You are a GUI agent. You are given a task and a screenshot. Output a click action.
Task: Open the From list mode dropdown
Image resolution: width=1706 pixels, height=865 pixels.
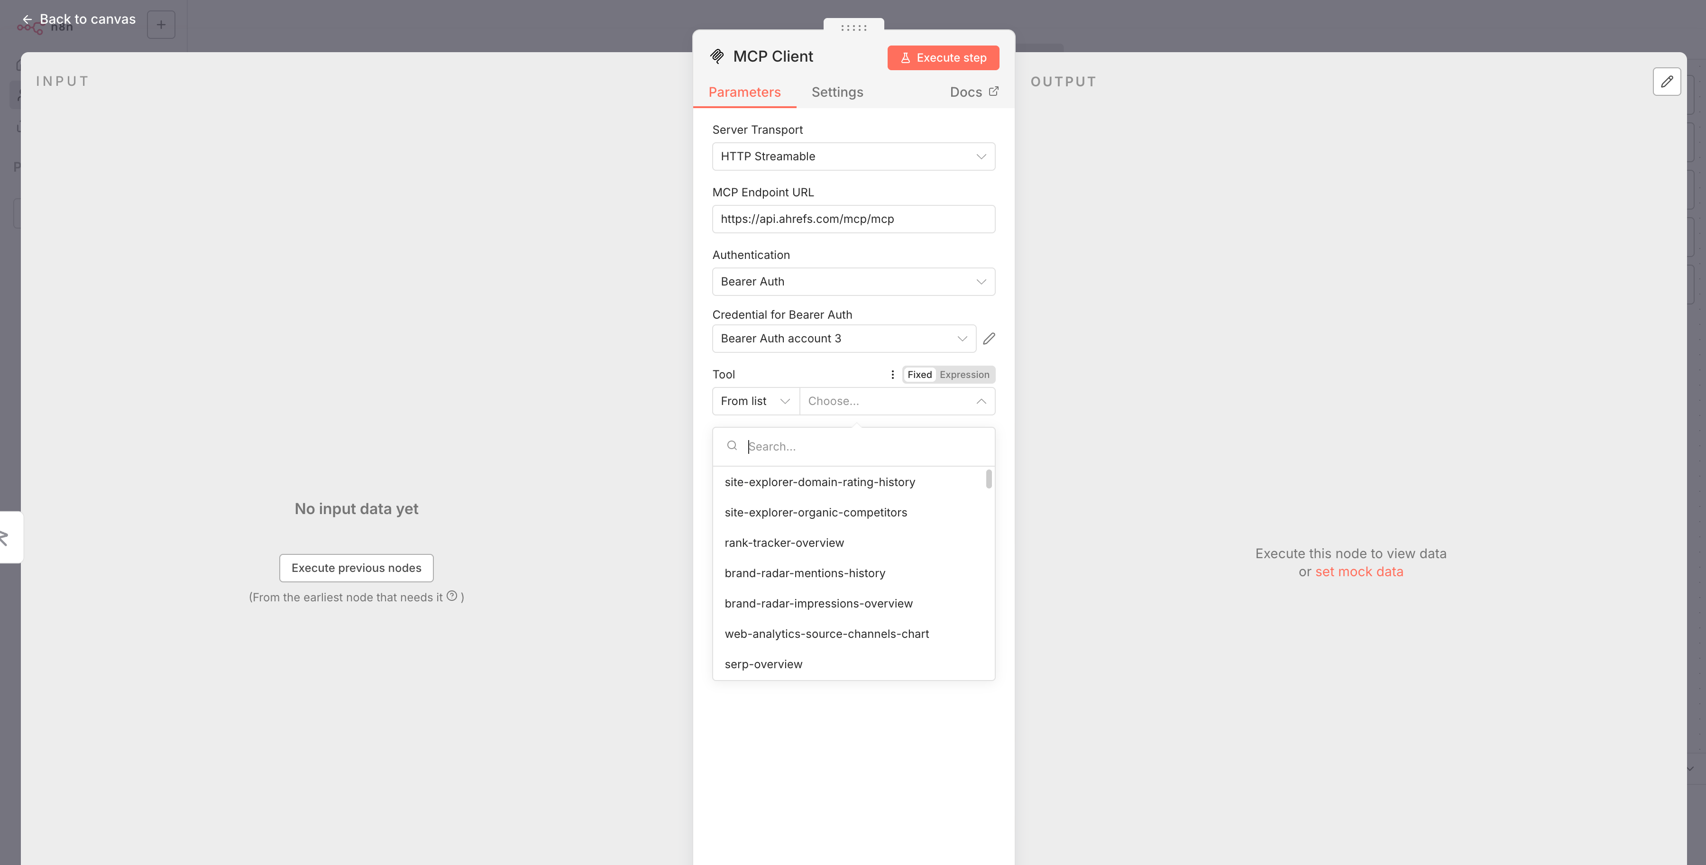[755, 401]
